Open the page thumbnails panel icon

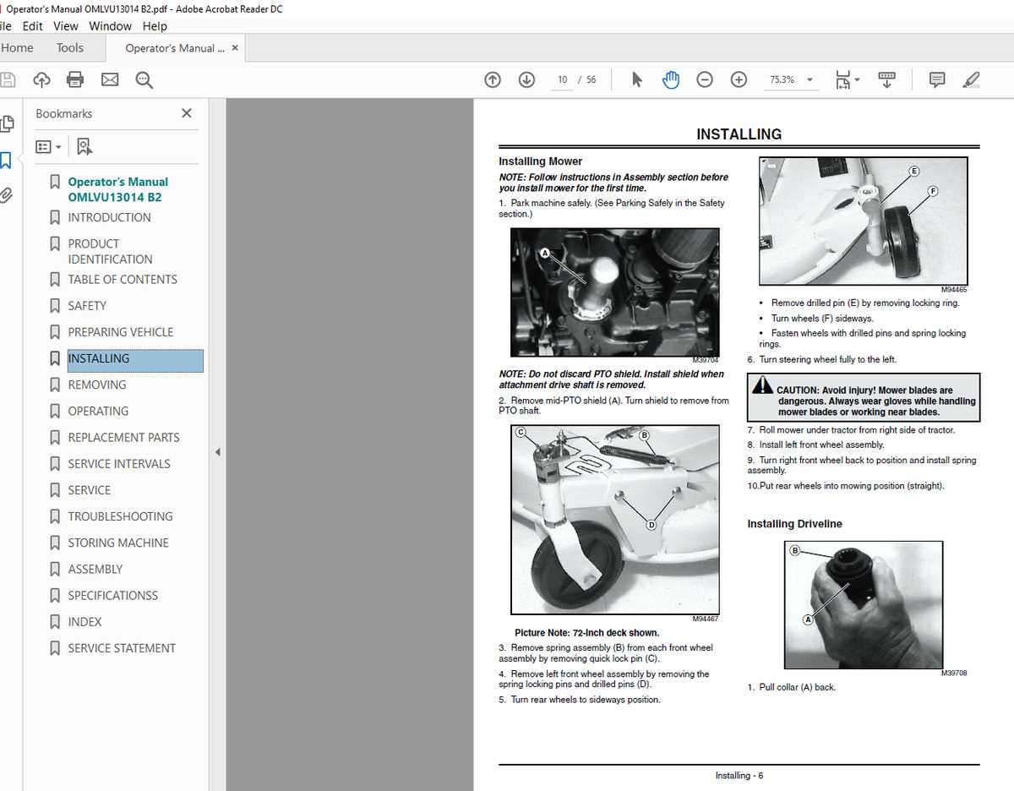(7, 124)
